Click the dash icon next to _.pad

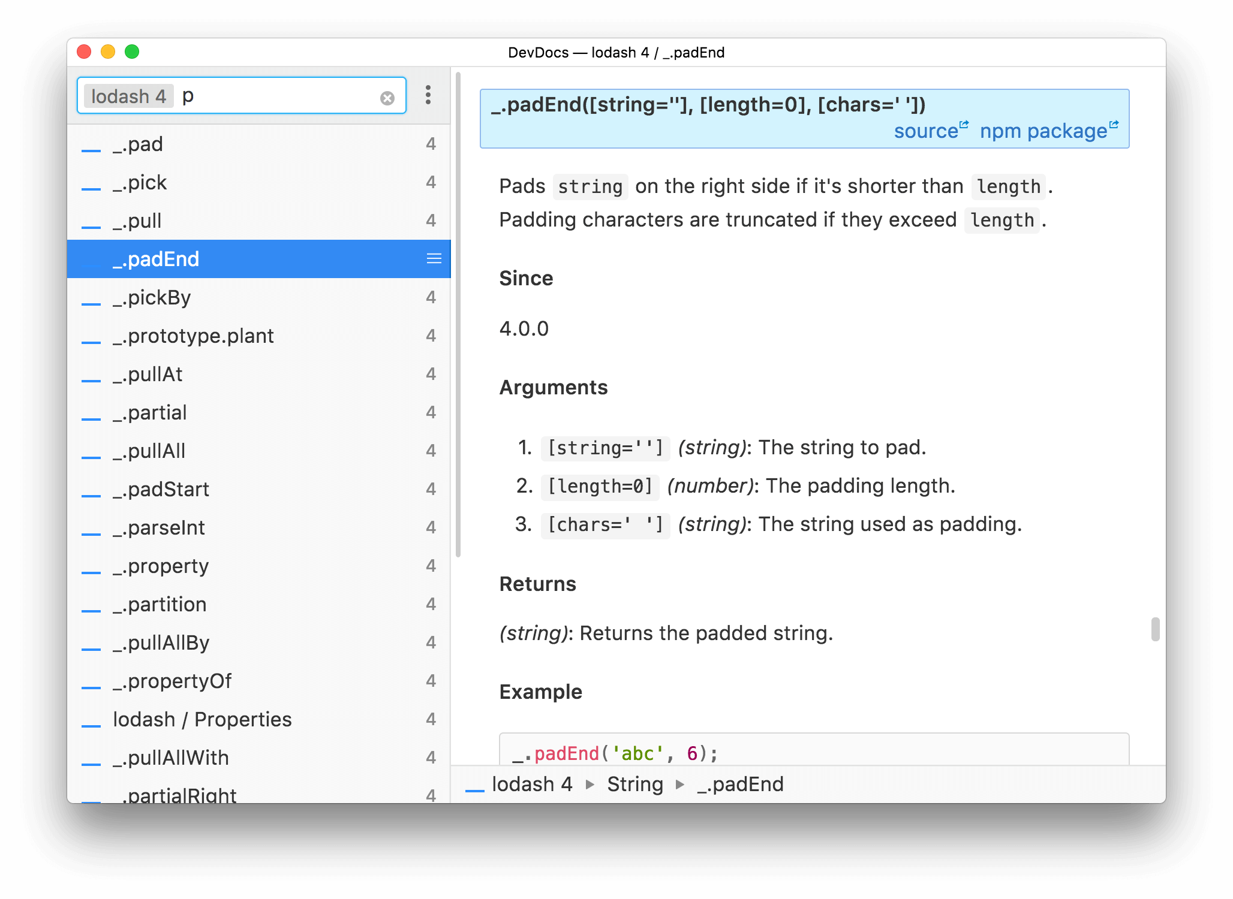tap(91, 148)
